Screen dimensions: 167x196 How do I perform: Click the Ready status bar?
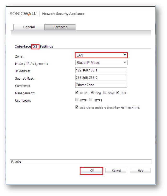(80, 162)
